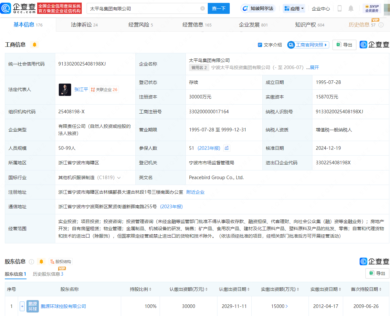Open 工商官网快照 snapshot
This screenshot has width=390, height=316.
coord(308,45)
